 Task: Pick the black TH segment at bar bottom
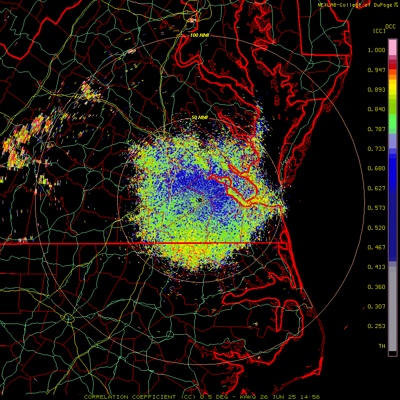coord(392,353)
